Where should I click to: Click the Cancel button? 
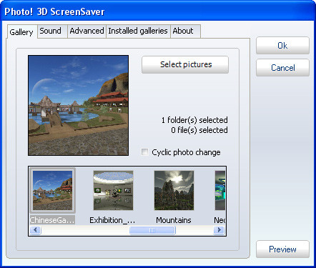point(282,68)
